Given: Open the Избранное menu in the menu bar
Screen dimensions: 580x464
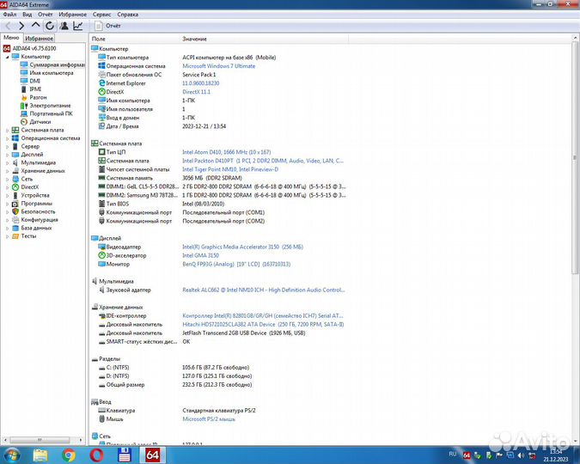Looking at the screenshot, I should pos(72,15).
